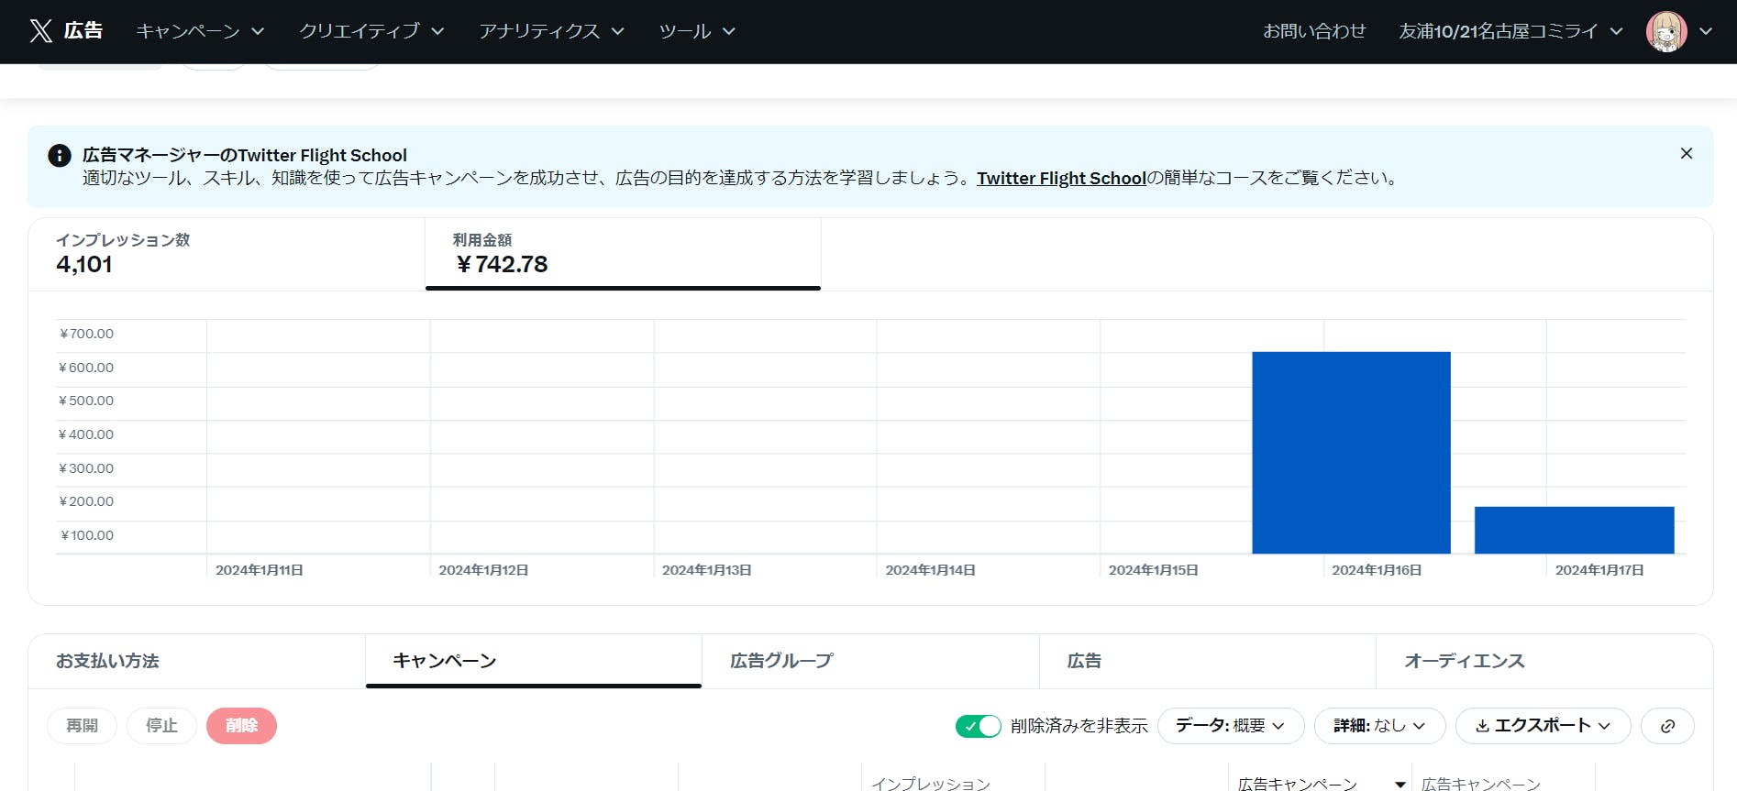Switch to the 広告グループ tab
The image size is (1737, 791).
coord(780,661)
